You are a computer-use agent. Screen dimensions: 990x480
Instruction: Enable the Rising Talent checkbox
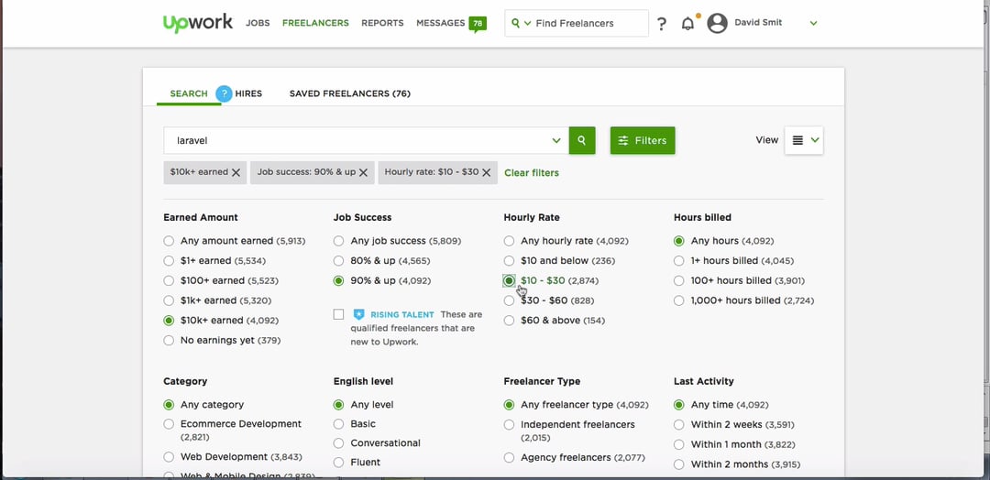coord(338,314)
